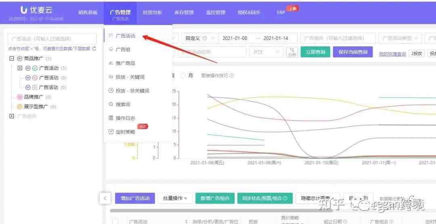Open the 自定义 date range dropdown
This screenshot has width=436, height=224.
click(200, 38)
